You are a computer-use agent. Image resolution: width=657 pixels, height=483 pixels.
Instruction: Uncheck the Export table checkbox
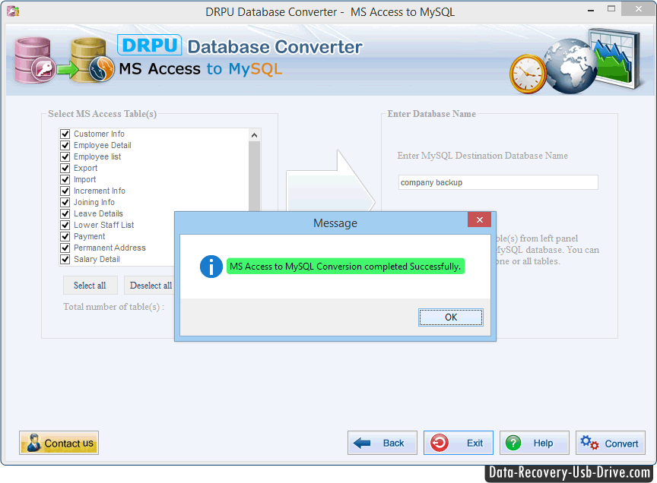pos(65,168)
